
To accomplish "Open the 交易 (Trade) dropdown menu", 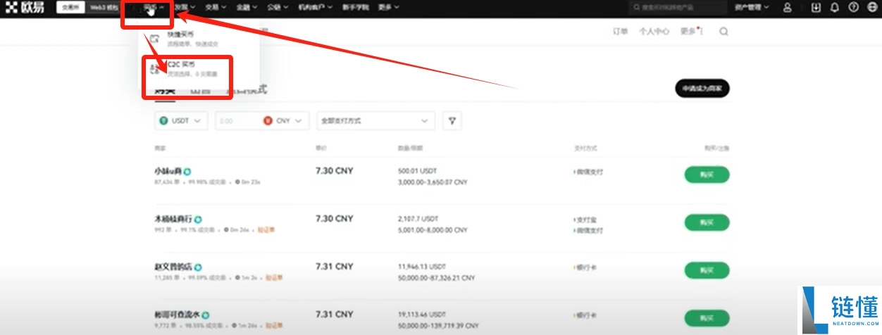I will tap(216, 8).
